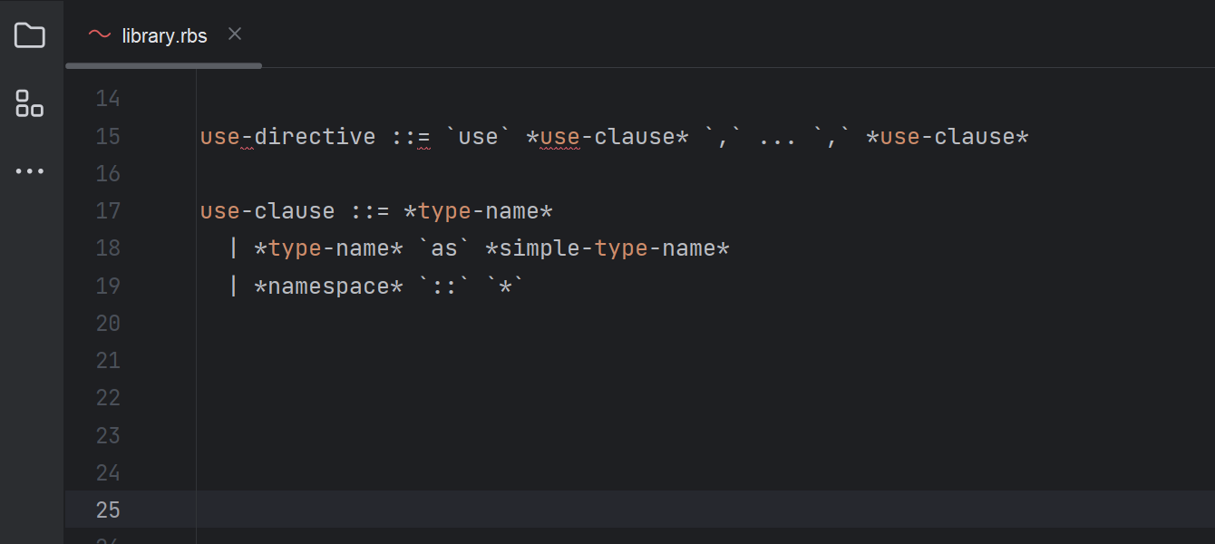Click highlighted line number 25
The width and height of the screenshot is (1215, 544).
pos(108,510)
